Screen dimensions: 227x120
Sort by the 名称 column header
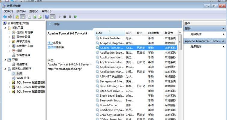click(x=110, y=33)
